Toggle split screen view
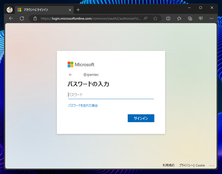 pos(168,19)
